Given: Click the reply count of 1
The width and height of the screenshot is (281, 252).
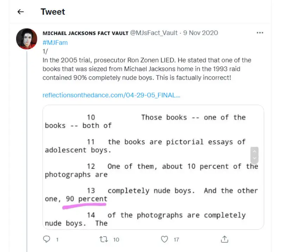Looking at the screenshot, I should [57, 240].
